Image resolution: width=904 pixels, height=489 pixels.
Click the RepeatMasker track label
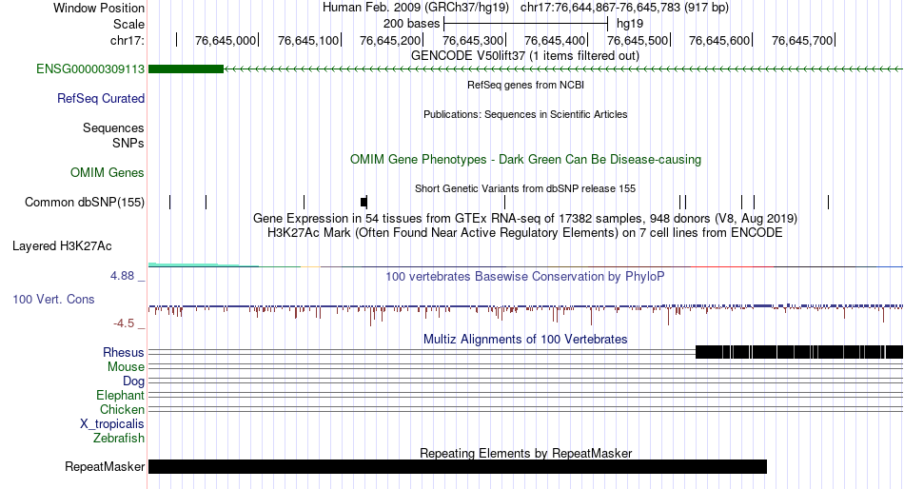click(105, 466)
